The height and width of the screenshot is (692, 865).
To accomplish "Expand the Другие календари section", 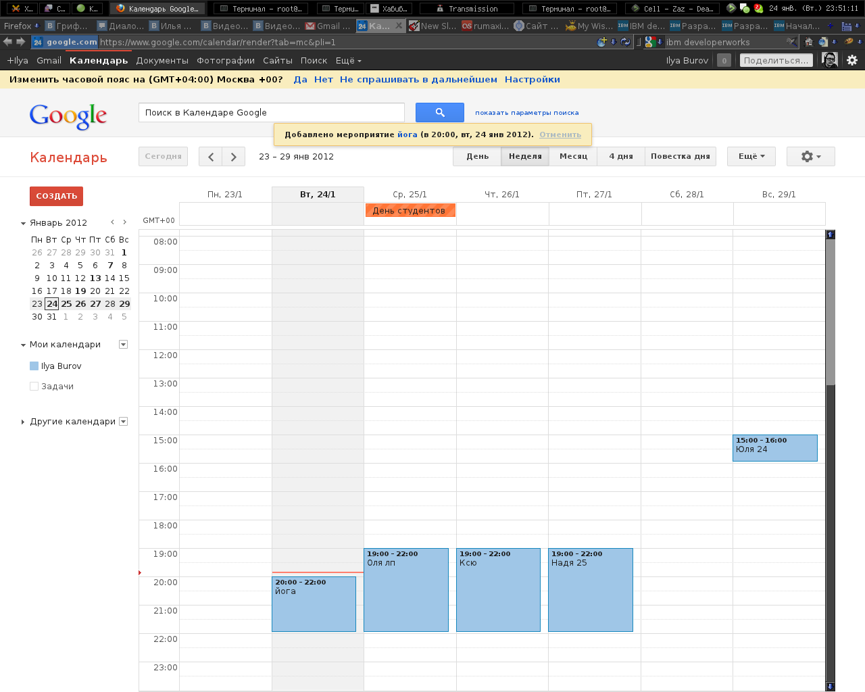I will pos(23,422).
